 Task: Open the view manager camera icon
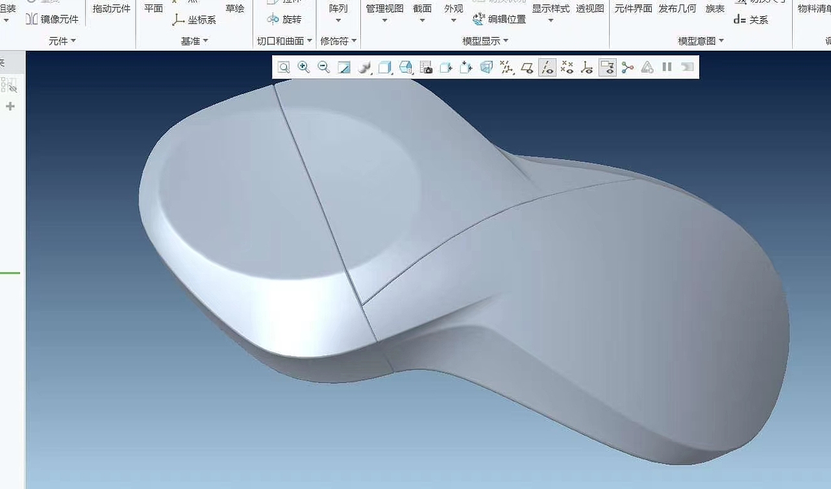click(x=426, y=68)
